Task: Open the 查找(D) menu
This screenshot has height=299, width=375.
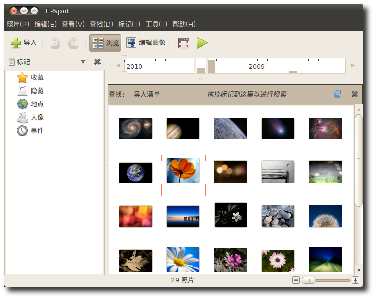Action: [102, 24]
